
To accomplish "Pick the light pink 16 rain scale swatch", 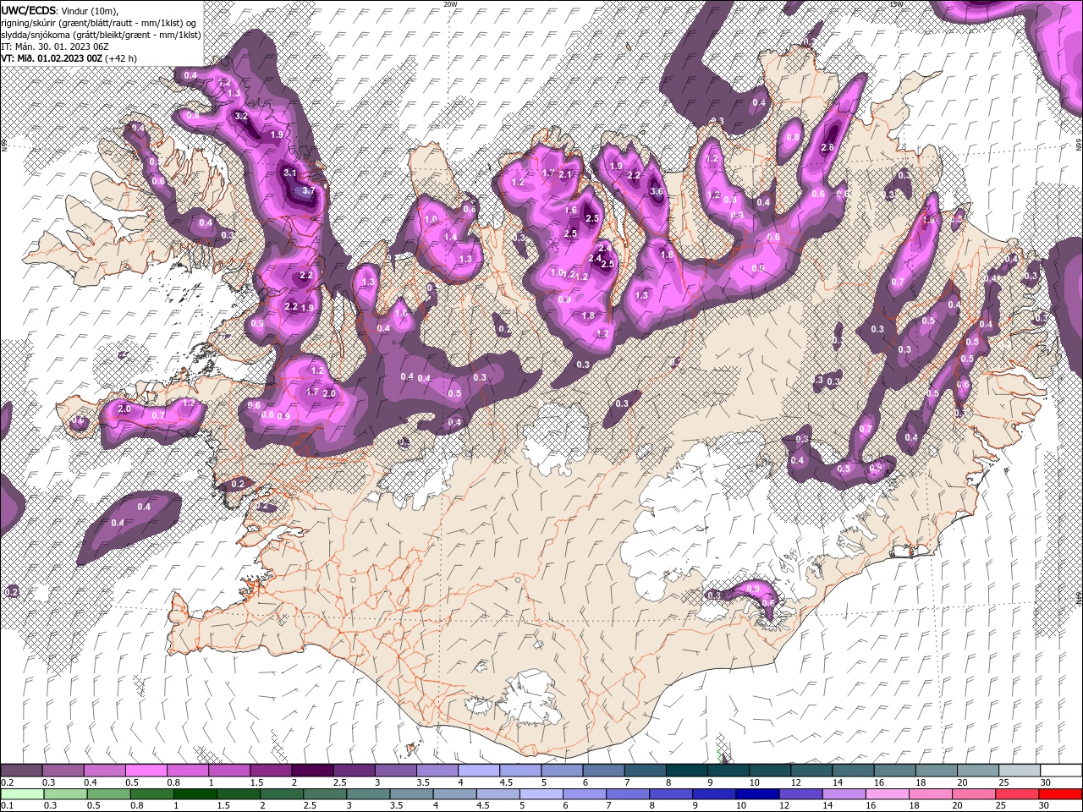I will 887,793.
